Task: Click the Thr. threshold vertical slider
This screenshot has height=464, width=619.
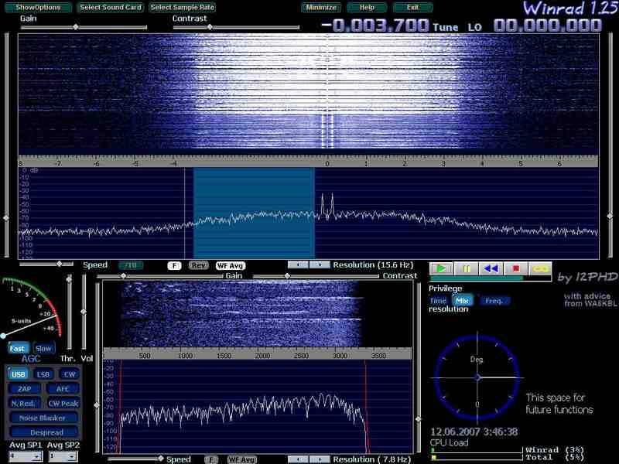Action: click(x=69, y=312)
